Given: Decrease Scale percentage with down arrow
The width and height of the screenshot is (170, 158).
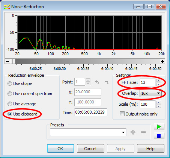Looking at the screenshot, I should point(159,106).
